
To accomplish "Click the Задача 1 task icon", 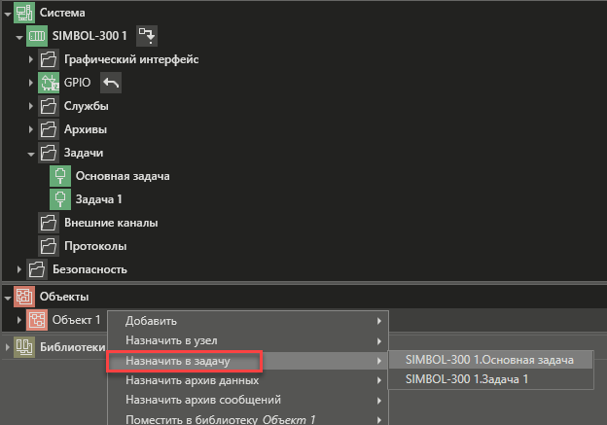I will (x=60, y=199).
